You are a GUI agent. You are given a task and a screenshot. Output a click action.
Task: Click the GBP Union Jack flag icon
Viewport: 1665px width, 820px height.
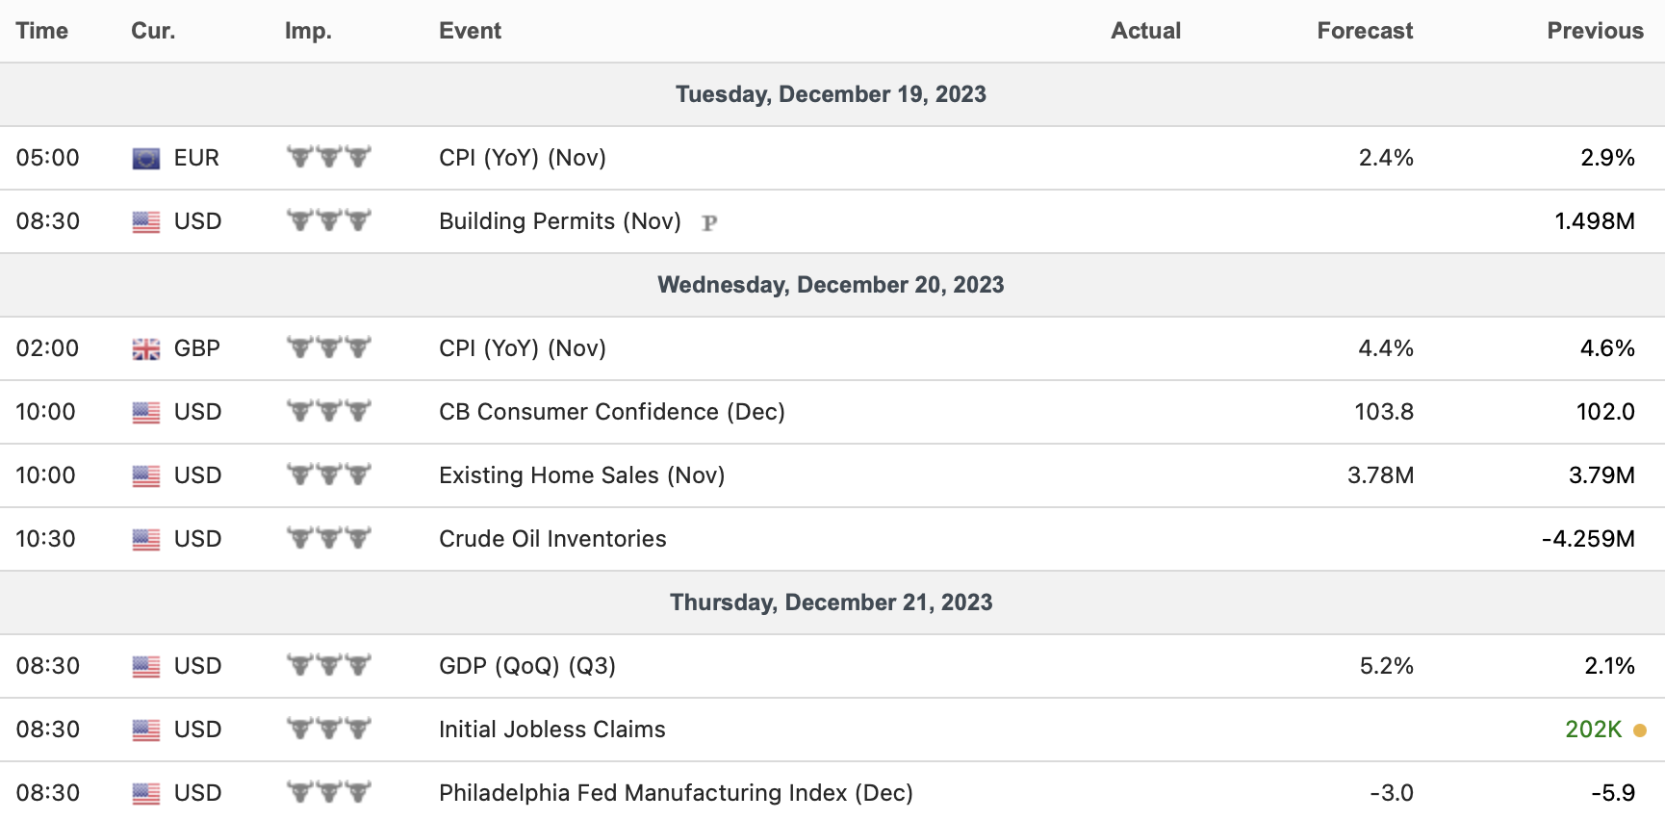point(145,349)
